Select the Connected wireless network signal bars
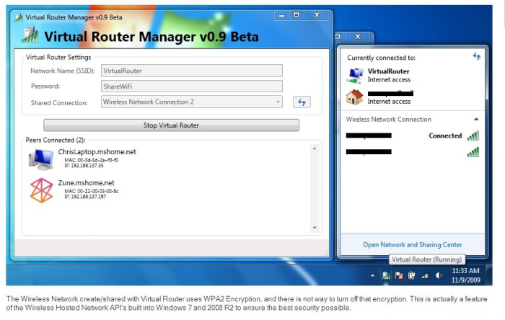 [x=473, y=135]
